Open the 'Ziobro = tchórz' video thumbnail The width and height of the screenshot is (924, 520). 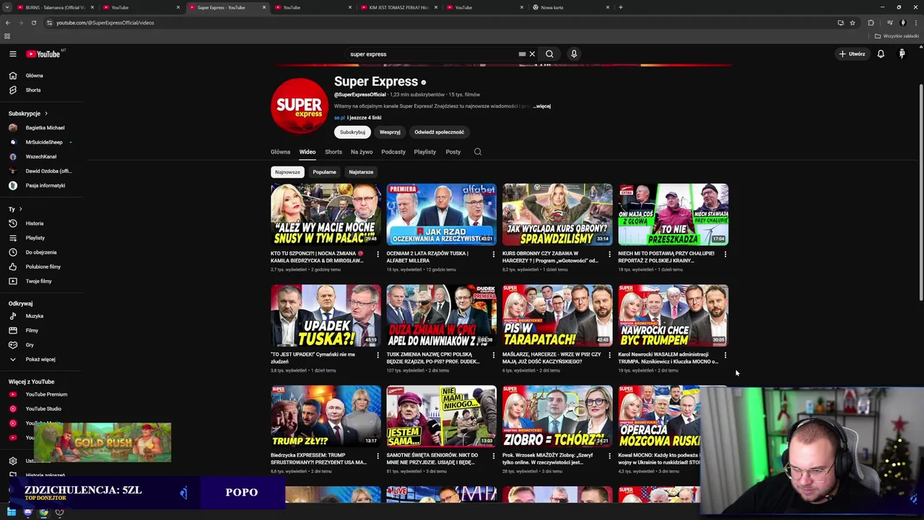pyautogui.click(x=557, y=417)
